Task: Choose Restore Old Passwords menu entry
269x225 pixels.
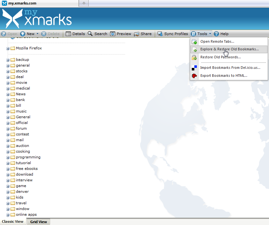Action: 229,57
